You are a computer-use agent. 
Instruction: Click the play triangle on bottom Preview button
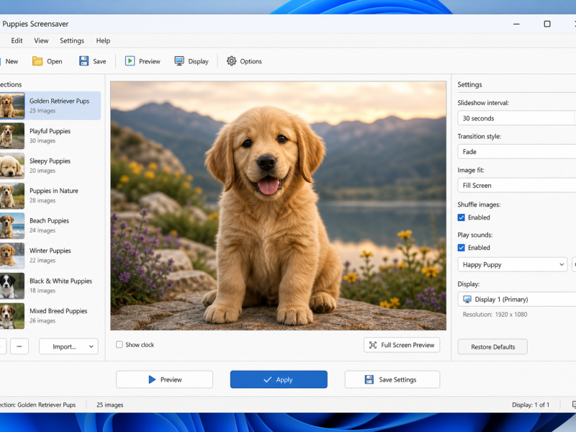(x=152, y=379)
